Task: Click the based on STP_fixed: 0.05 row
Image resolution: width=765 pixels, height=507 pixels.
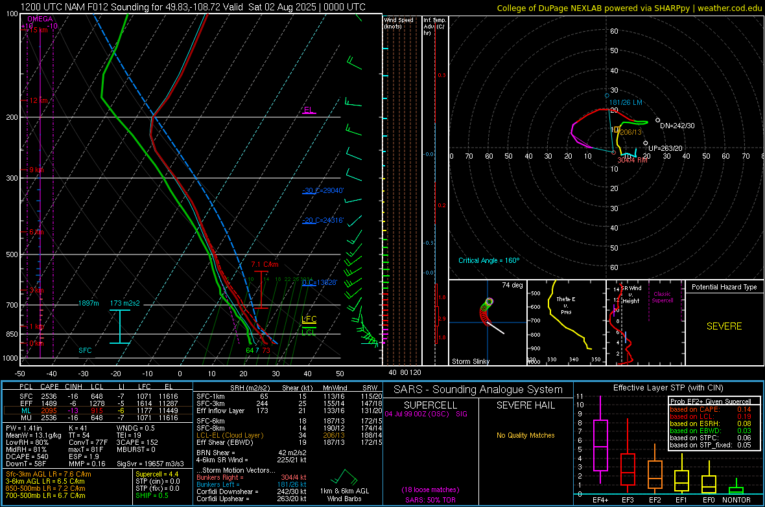Action: point(711,445)
